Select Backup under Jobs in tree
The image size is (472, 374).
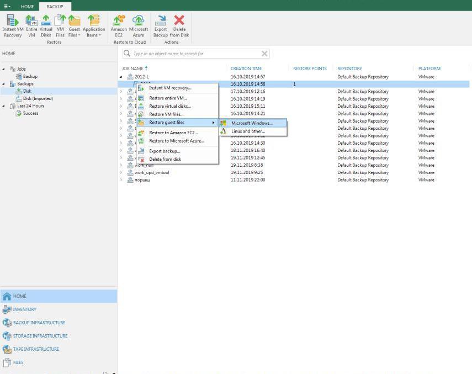(30, 76)
